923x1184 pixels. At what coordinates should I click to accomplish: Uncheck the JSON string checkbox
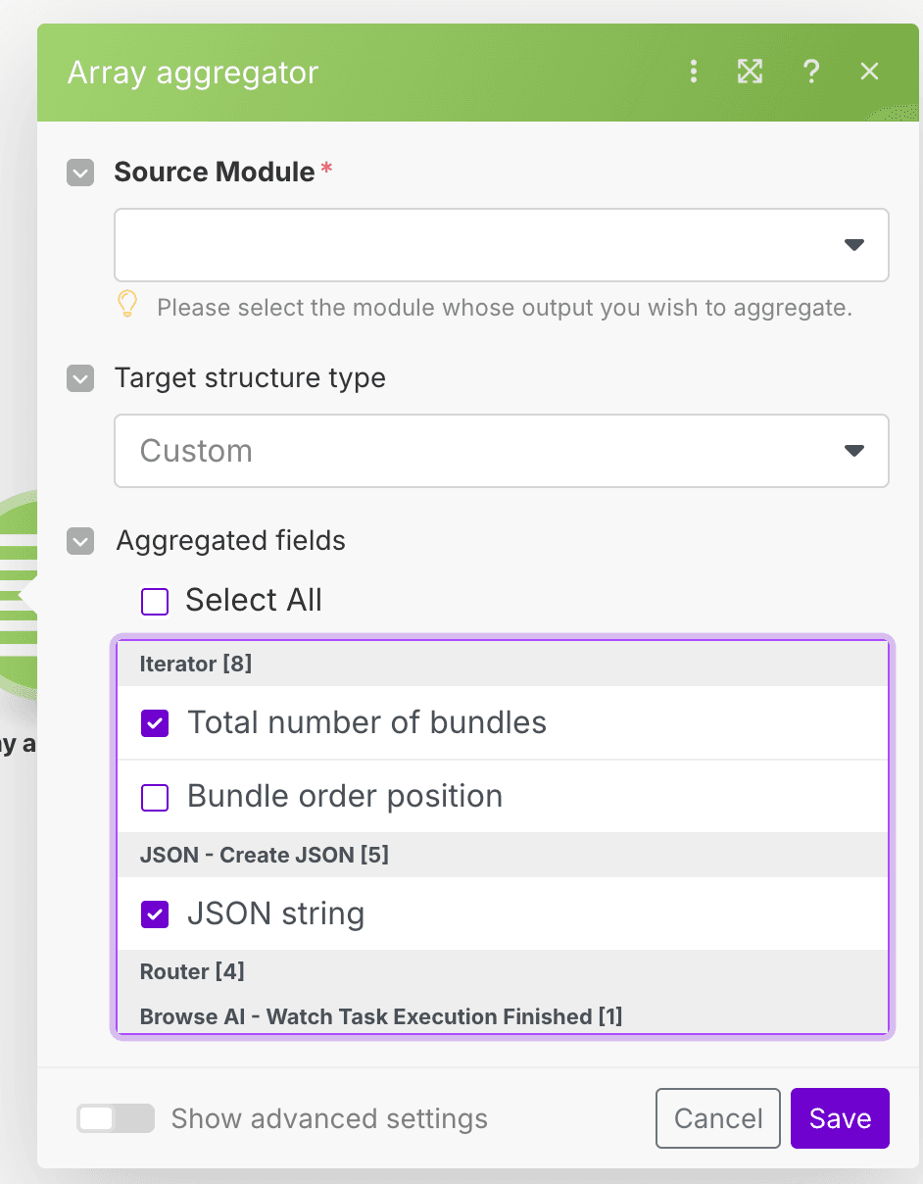click(x=155, y=914)
